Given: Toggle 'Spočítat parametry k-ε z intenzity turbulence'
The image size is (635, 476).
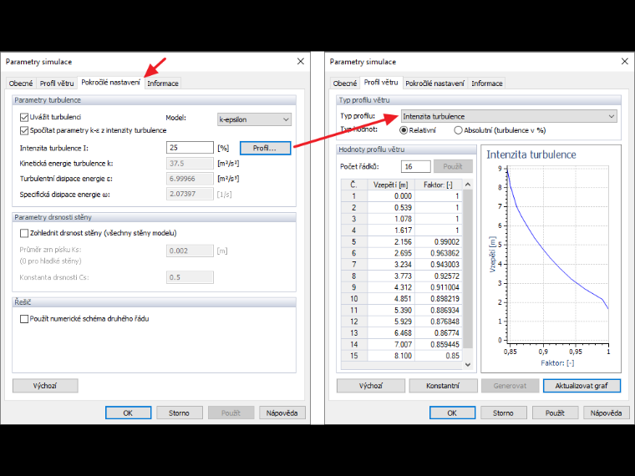Looking at the screenshot, I should click(24, 130).
